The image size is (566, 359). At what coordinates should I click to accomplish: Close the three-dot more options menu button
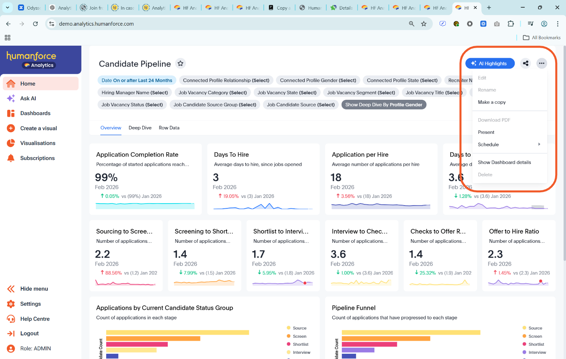542,63
